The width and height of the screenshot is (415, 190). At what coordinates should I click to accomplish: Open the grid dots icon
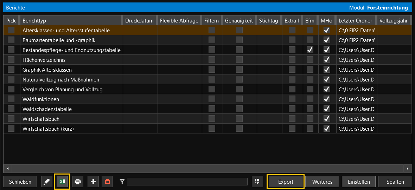pos(257,182)
